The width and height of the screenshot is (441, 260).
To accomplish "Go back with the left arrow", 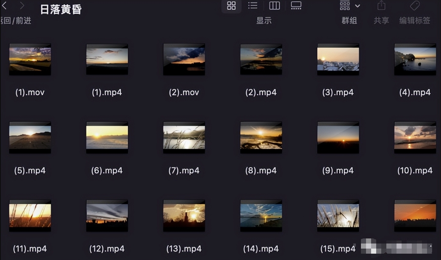I will click(x=4, y=5).
